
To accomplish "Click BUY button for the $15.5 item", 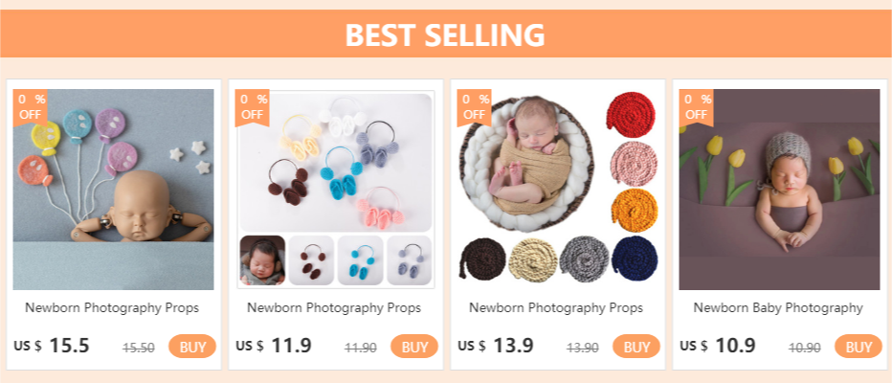I will tap(192, 347).
